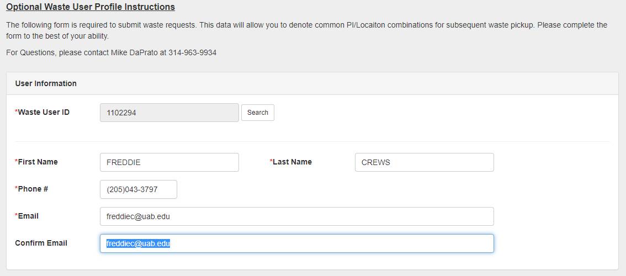
Task: Click the "Phone #" field label
Action: [33, 189]
